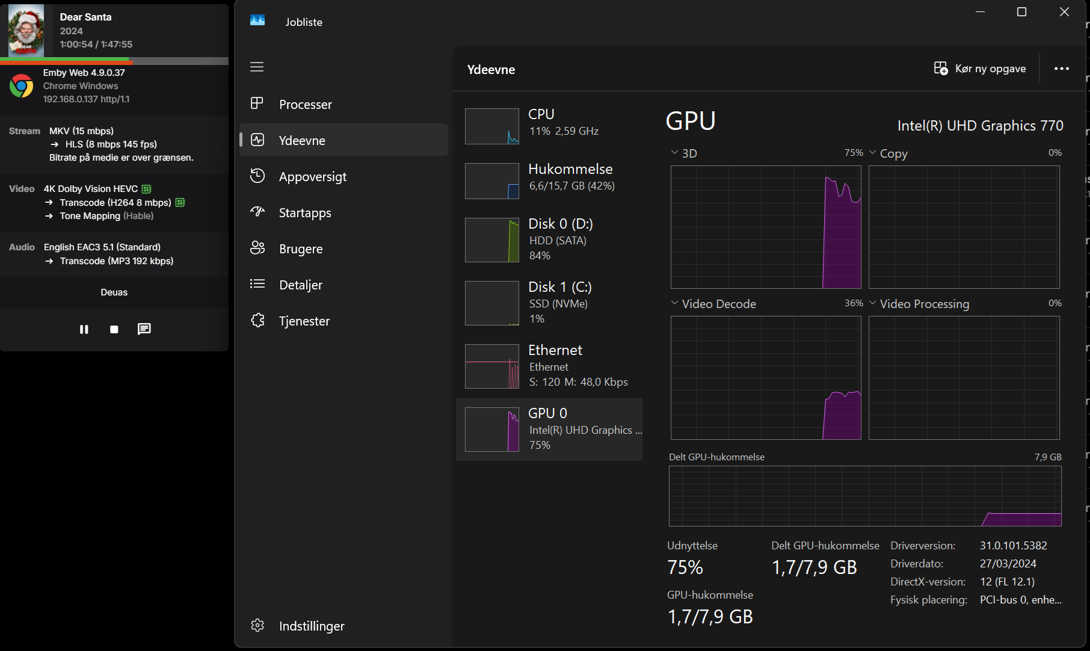The height and width of the screenshot is (651, 1090).
Task: Open the hamburger navigation menu in Jobliste
Action: [x=257, y=67]
